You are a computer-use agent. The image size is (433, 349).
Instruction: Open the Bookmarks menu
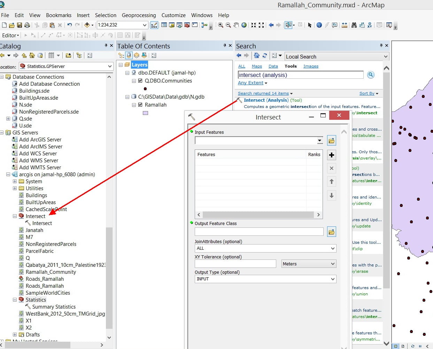tap(59, 15)
